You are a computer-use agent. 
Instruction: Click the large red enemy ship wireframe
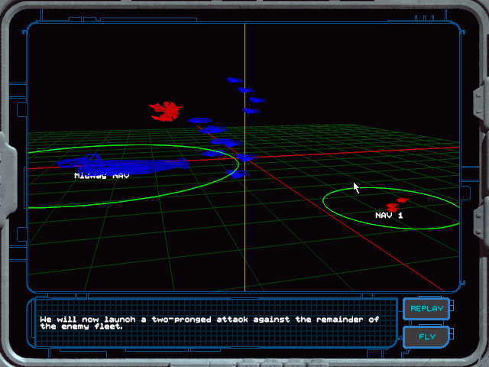point(166,111)
